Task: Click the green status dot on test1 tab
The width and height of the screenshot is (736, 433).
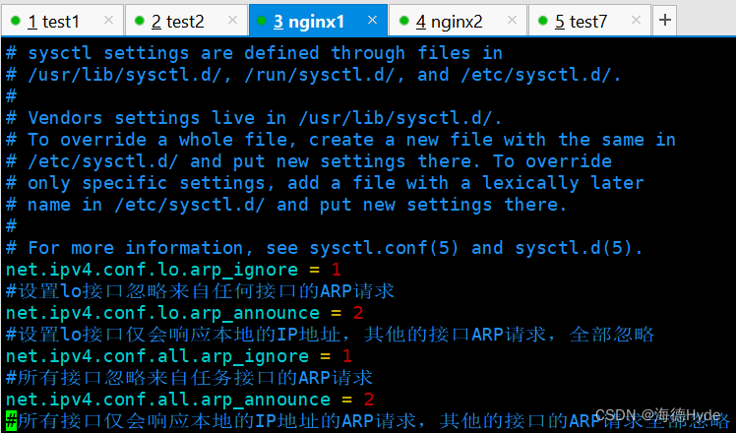Action: pyautogui.click(x=17, y=21)
